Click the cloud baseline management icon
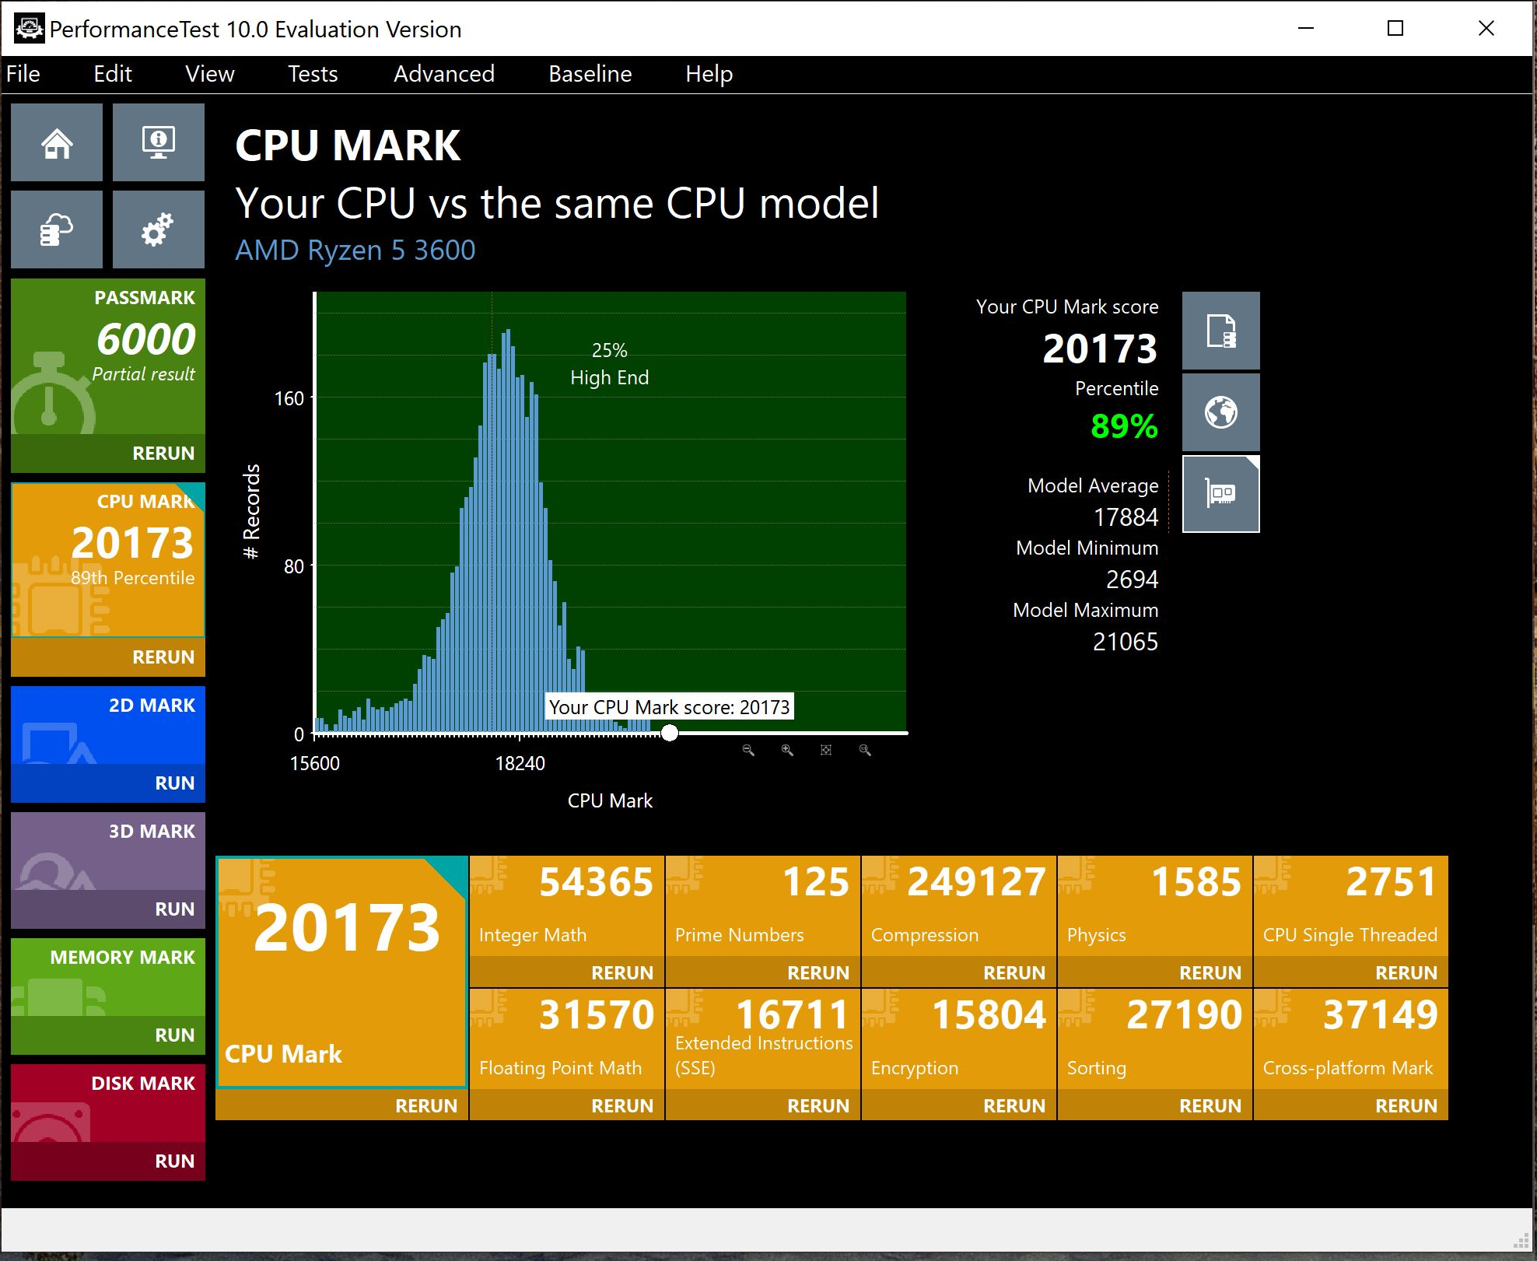The image size is (1537, 1261). pyautogui.click(x=57, y=230)
